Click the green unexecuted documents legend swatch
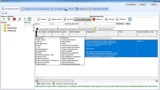 (x=37, y=29)
